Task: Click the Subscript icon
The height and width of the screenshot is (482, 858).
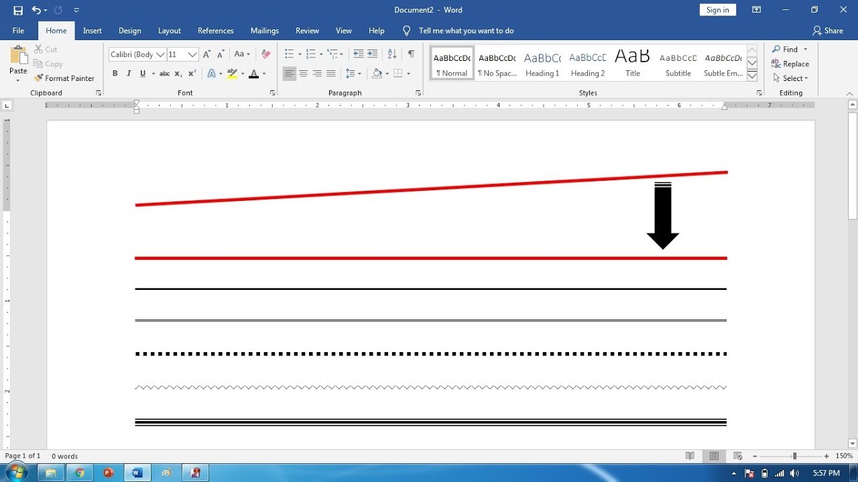Action: pyautogui.click(x=178, y=74)
